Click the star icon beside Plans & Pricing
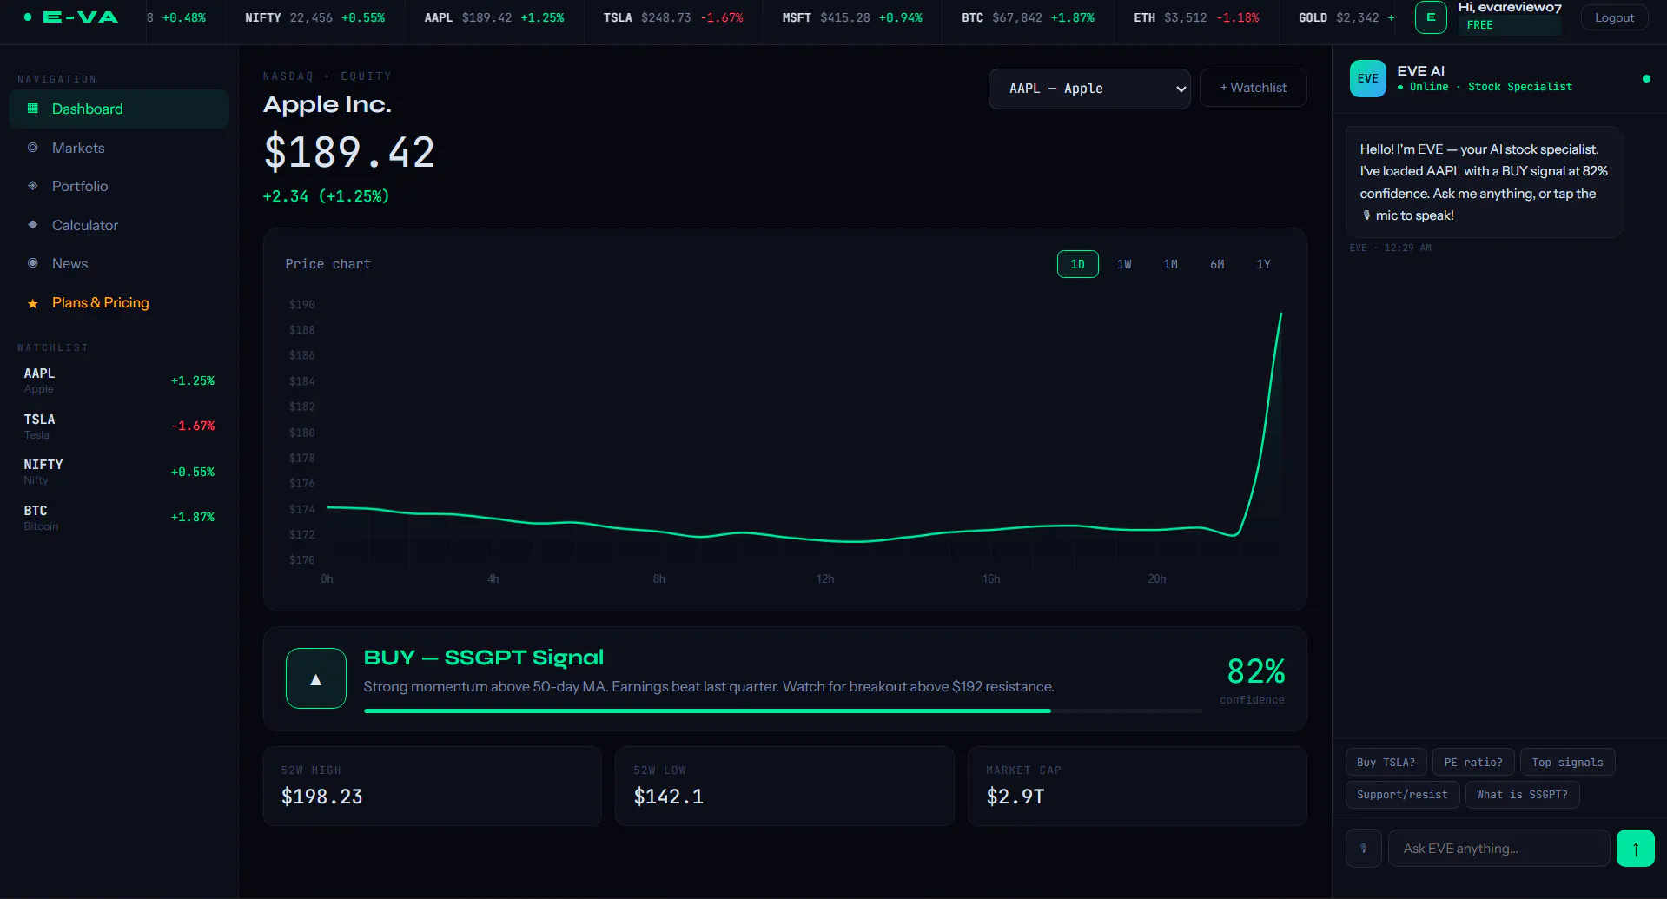Image resolution: width=1667 pixels, height=899 pixels. coord(33,303)
